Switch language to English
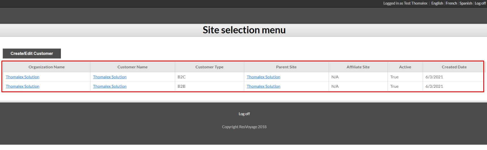Viewport: 487px width, 150px height. point(437,3)
